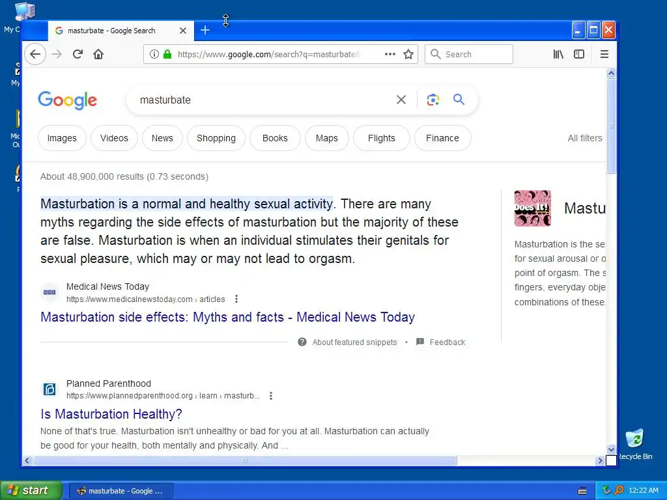Reload the current page
The height and width of the screenshot is (500, 667).
click(x=78, y=54)
